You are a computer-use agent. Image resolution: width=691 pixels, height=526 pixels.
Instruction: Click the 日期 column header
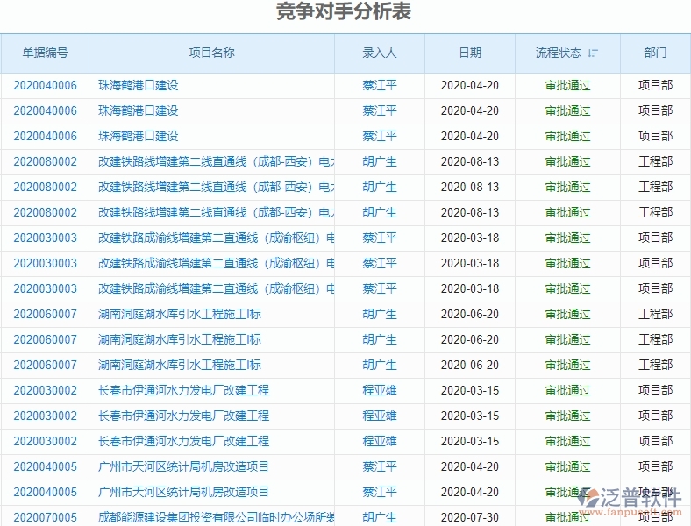pos(470,53)
